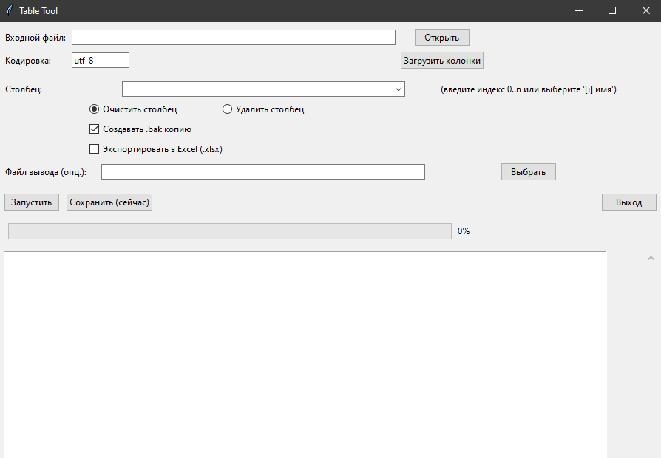Focus the 'Входной файл' text field
This screenshot has width=661, height=458.
click(234, 38)
